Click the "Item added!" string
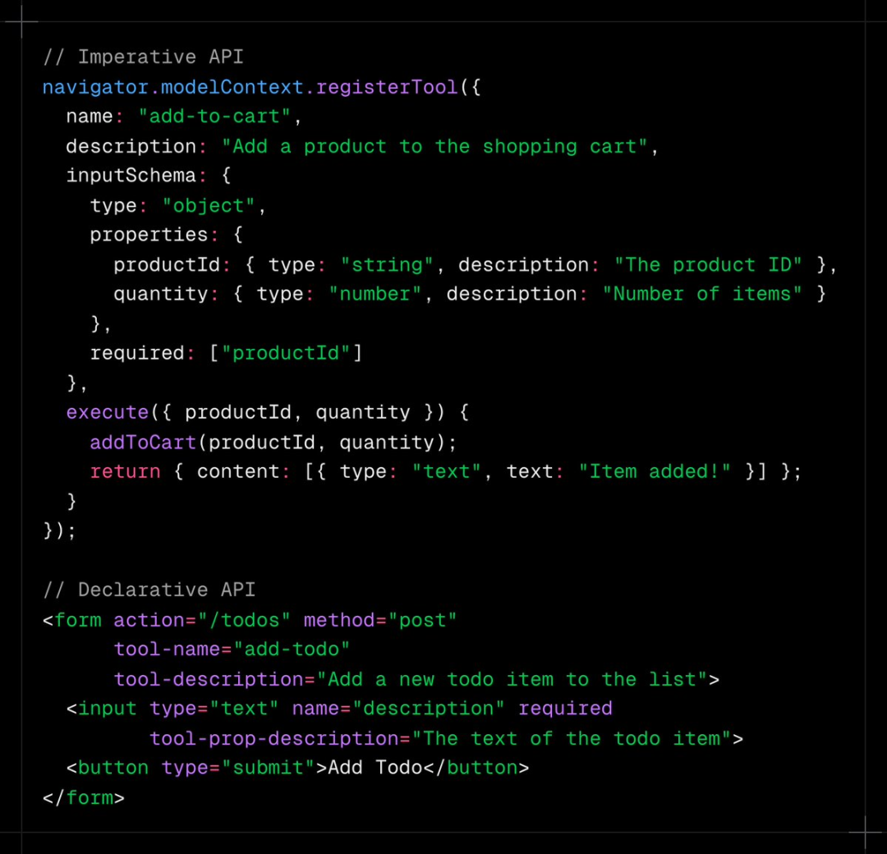 click(x=655, y=472)
